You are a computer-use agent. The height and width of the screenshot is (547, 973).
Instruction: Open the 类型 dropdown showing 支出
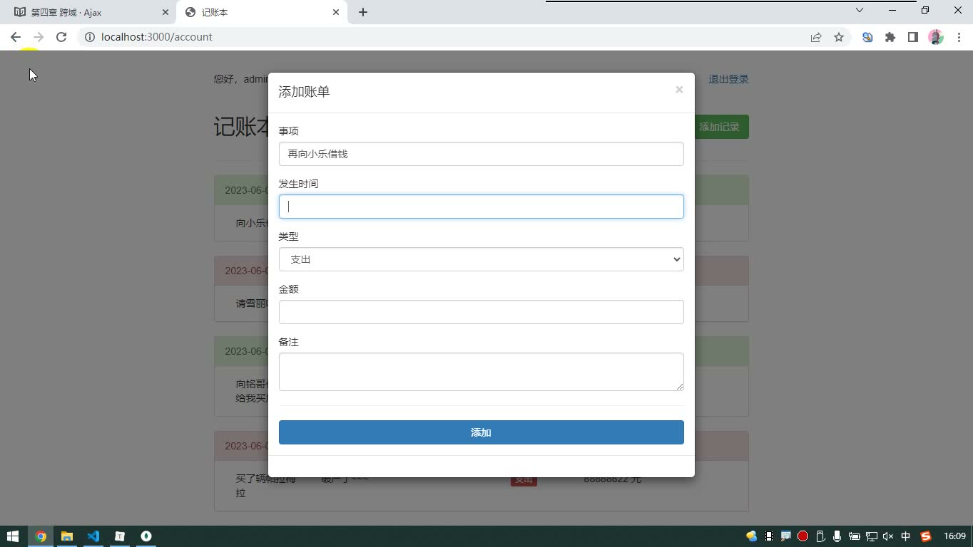(482, 259)
